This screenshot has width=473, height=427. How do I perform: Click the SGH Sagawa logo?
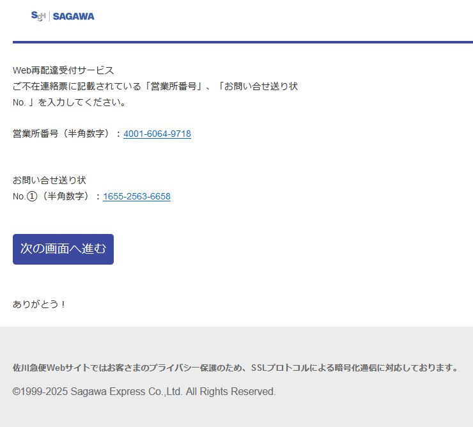63,16
